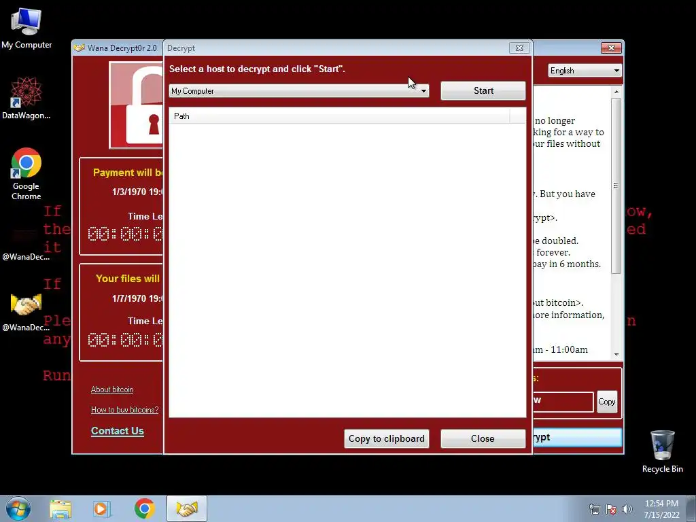This screenshot has height=522, width=696.
Task: Click the 'Your files will' heading text
Action: [128, 278]
